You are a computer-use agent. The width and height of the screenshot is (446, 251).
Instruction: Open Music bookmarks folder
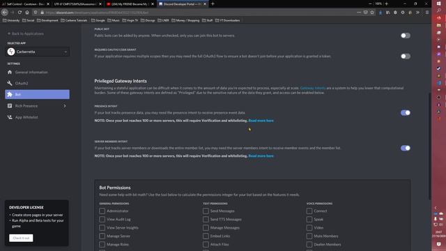pyautogui.click(x=114, y=20)
